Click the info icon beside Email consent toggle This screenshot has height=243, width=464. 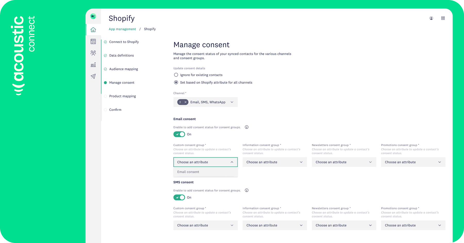click(x=246, y=127)
